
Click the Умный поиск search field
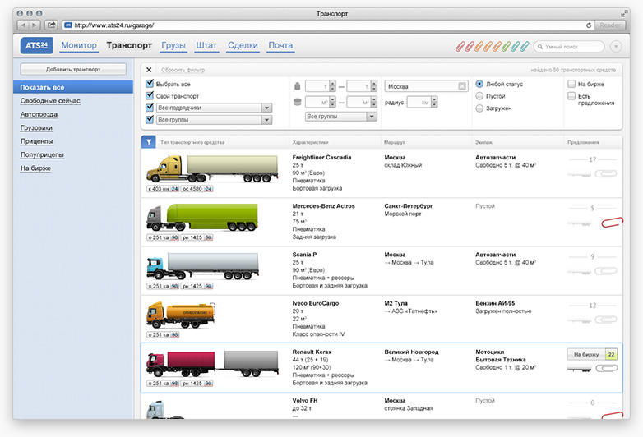(x=569, y=47)
